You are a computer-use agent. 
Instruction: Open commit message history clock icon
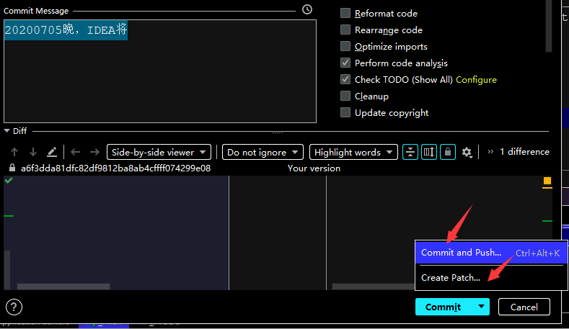[307, 9]
